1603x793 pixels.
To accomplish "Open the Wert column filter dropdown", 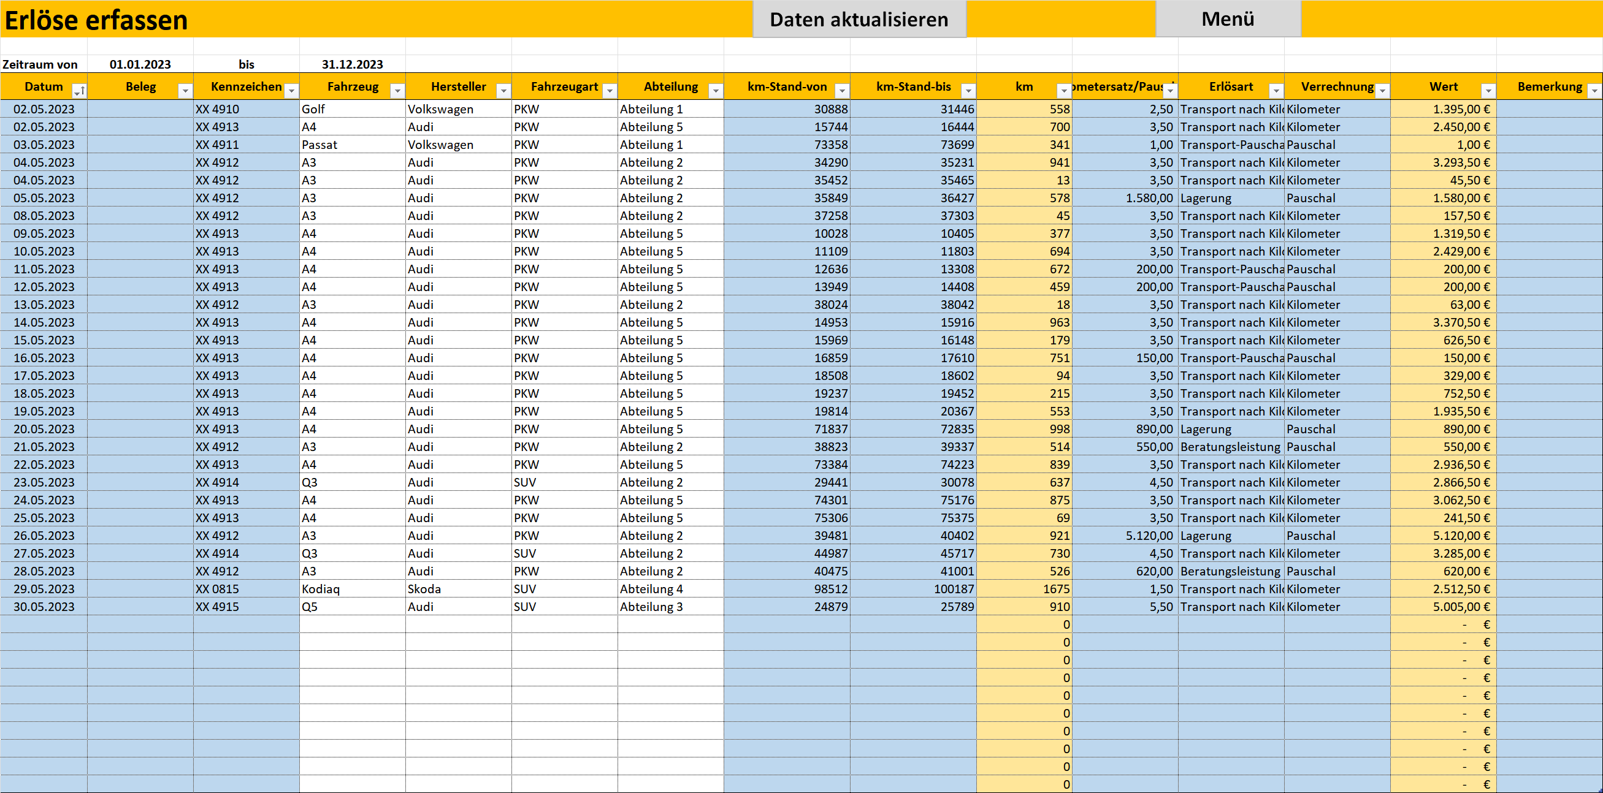I will [1488, 91].
